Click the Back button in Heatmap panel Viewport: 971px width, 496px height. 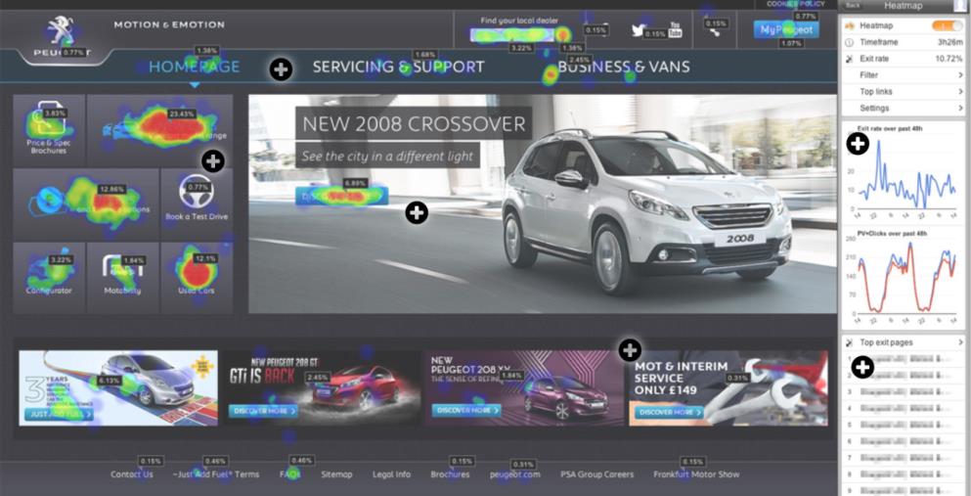pos(853,6)
